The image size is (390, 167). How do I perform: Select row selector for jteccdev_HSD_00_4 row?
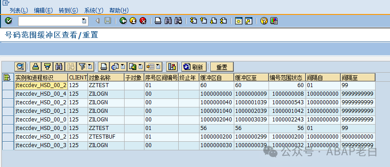[9, 94]
